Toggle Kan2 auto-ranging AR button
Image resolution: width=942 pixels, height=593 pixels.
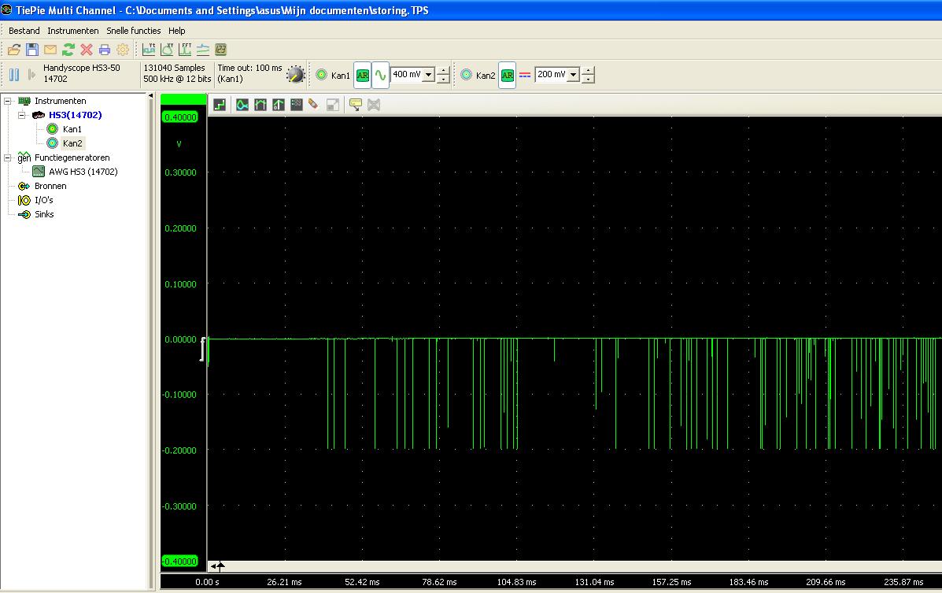click(507, 75)
